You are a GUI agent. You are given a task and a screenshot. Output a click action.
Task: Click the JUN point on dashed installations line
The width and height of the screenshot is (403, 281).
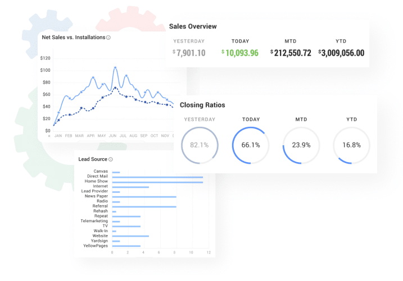coord(115,88)
